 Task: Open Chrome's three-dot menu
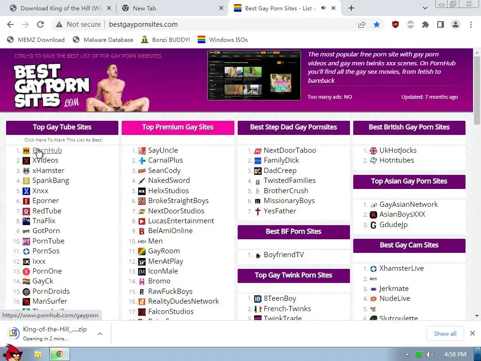point(471,24)
